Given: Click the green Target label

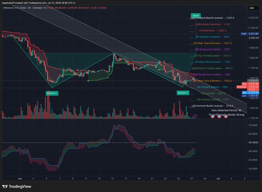Looking at the screenshot, I should coord(196,15).
